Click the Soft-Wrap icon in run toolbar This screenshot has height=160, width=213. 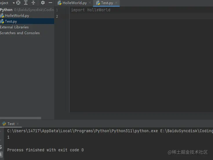(1, 147)
